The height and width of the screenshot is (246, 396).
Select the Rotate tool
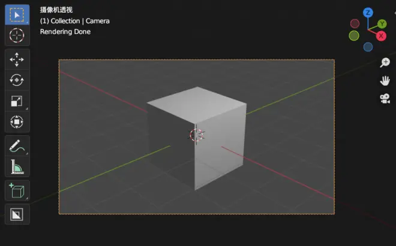[x=17, y=80]
